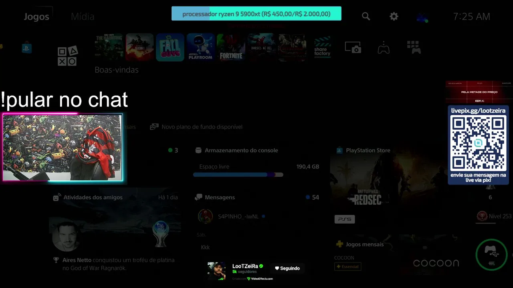This screenshot has width=513, height=288.
Task: Open the settings gear icon
Action: [394, 16]
